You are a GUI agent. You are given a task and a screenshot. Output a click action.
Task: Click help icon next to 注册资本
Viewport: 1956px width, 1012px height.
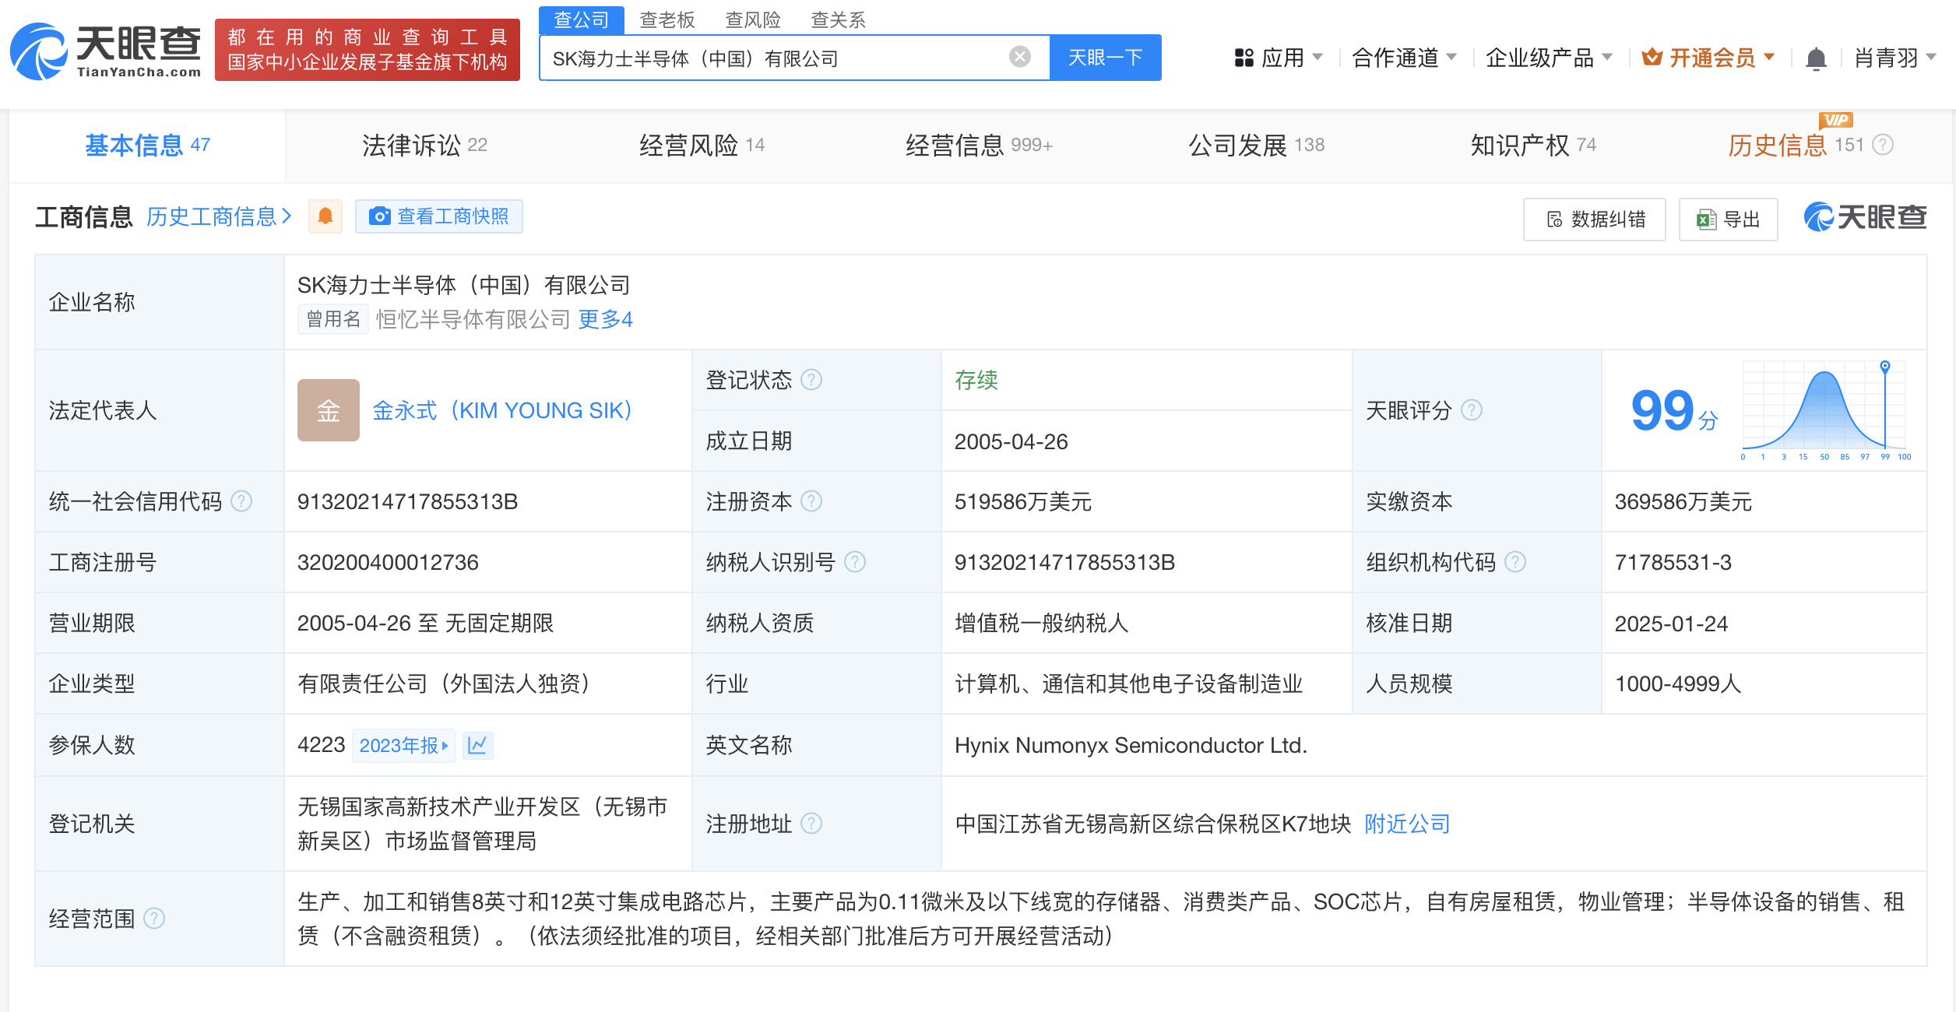coord(811,501)
